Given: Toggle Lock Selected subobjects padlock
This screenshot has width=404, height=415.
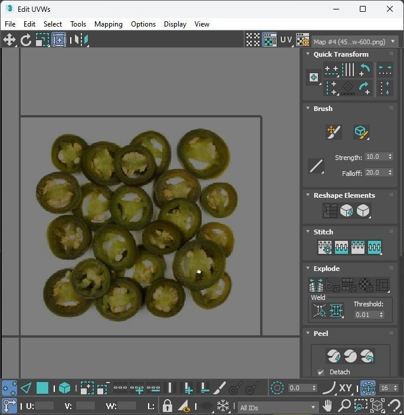Looking at the screenshot, I should coord(167,406).
